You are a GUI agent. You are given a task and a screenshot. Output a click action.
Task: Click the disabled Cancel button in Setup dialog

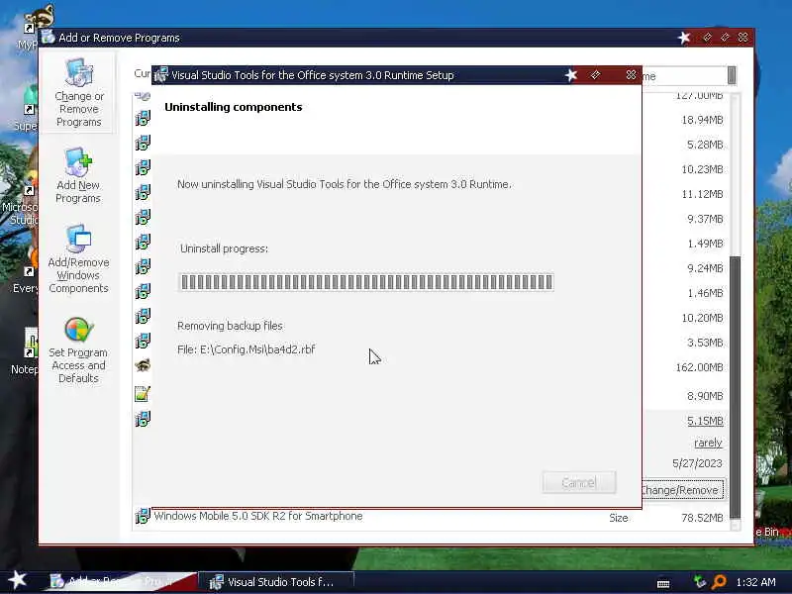point(579,483)
